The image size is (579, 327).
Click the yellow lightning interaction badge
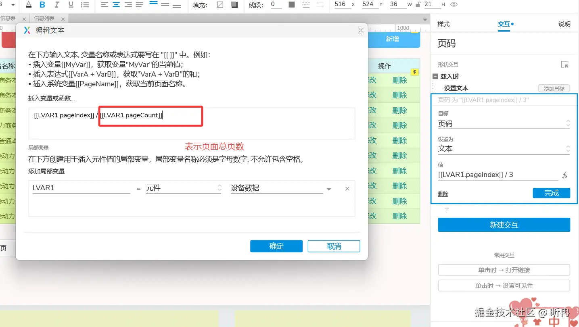click(x=414, y=72)
